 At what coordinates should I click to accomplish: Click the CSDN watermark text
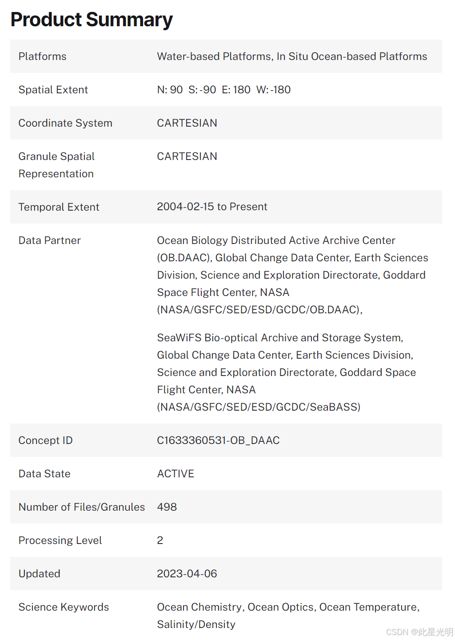(419, 632)
